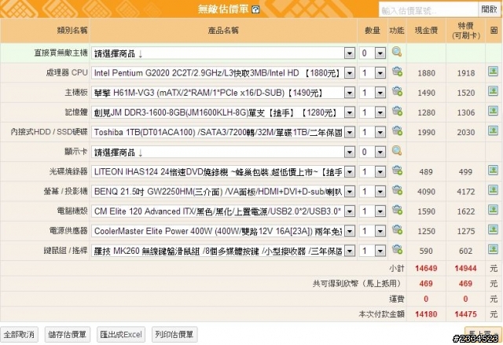Click the 處理器 CPU category label

pos(67,73)
